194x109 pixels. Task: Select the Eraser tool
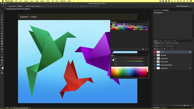point(2,38)
